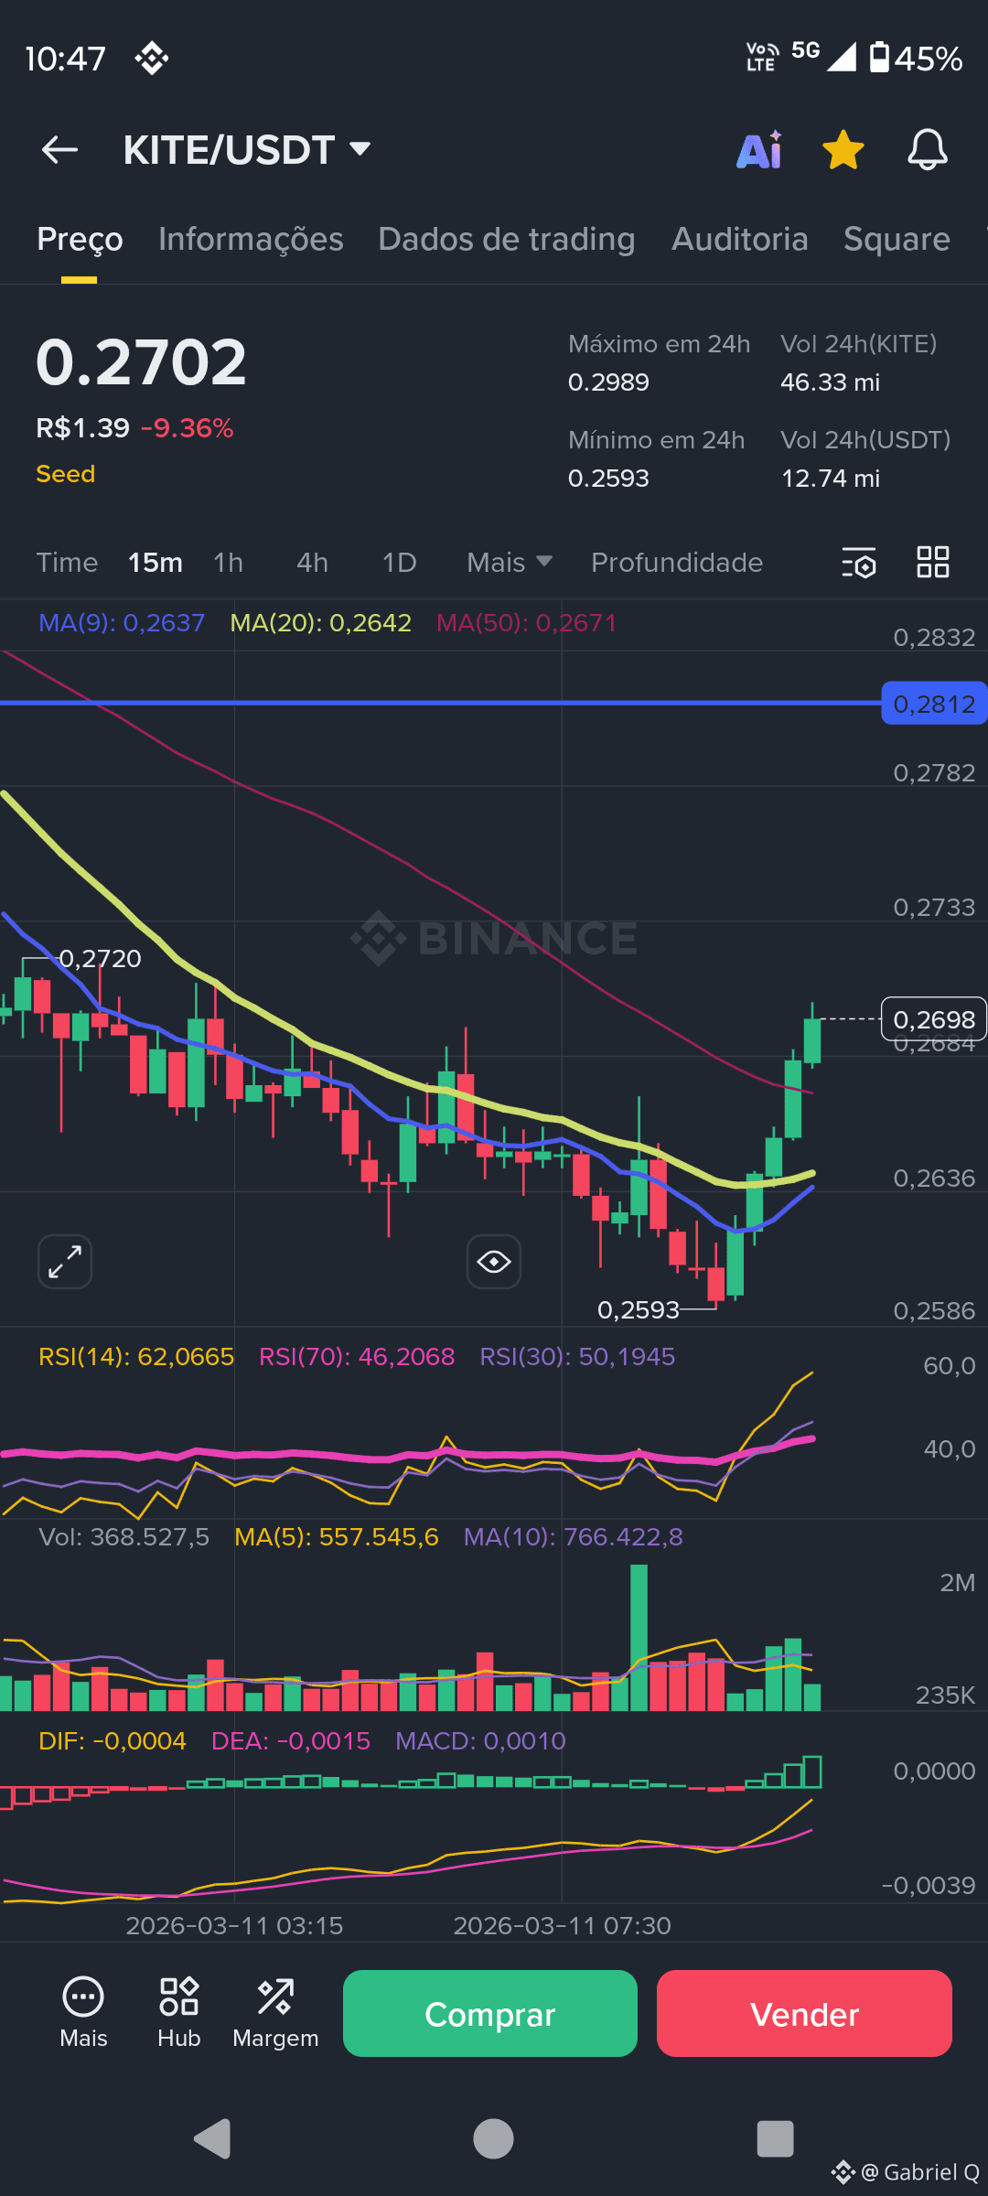Screen dimensions: 988x2196
Task: Select the 0,2812 price line label
Action: pos(934,704)
